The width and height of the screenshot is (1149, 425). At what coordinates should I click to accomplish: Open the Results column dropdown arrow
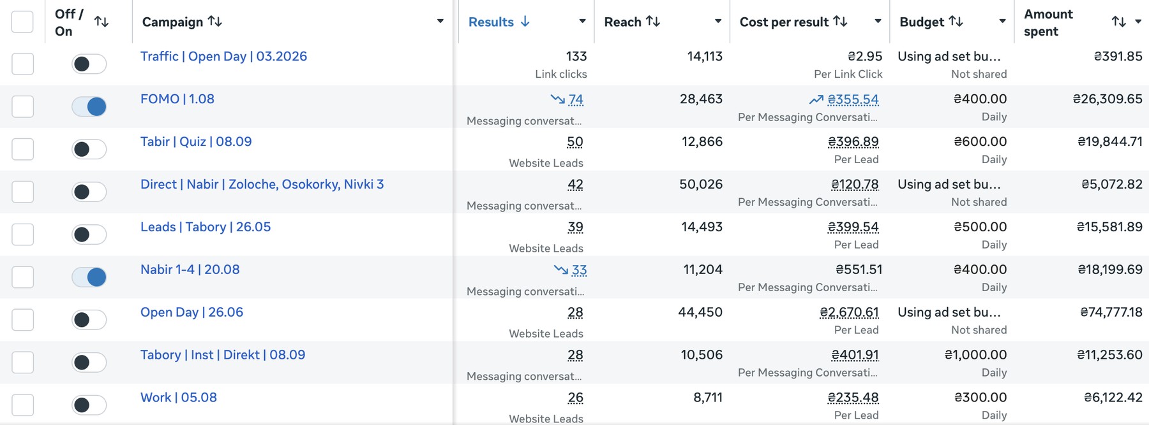[x=582, y=22]
